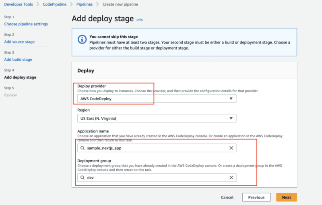
Task: Click the Review step label
Action: (x=10, y=95)
